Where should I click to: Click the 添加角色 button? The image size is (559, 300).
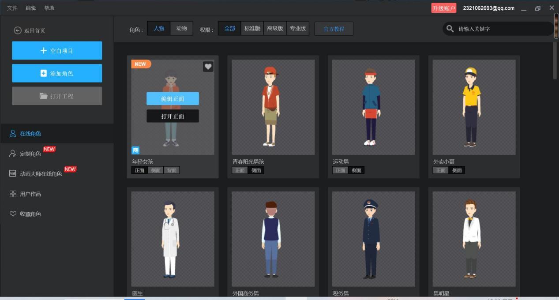coord(57,73)
